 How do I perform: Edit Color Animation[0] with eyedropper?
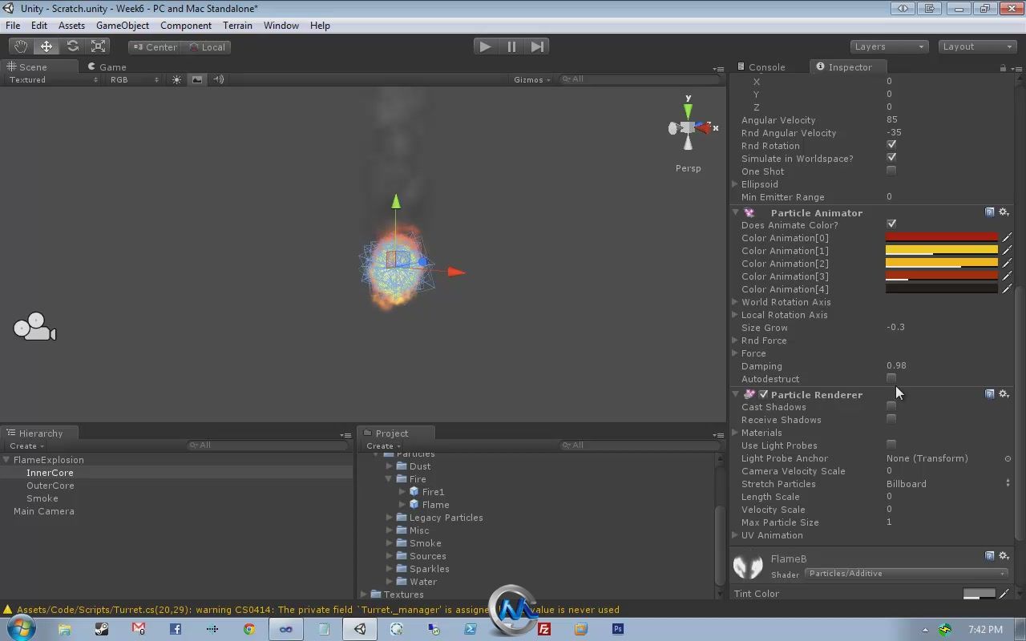1007,238
